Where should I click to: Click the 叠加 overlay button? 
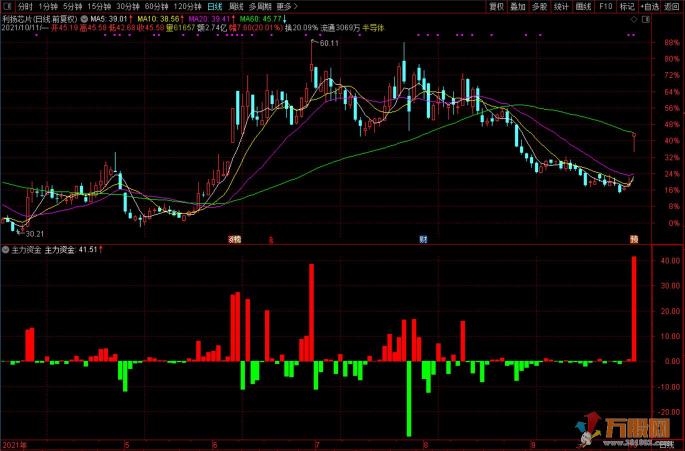click(518, 6)
